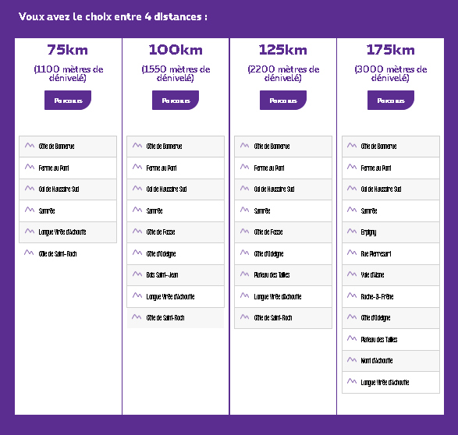Open the Parcours button under 100km

176,100
